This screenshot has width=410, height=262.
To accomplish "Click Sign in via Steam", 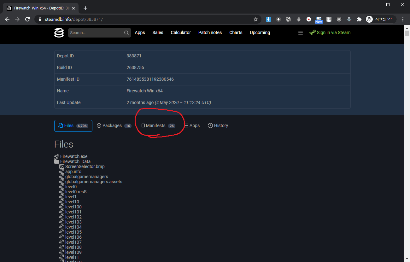I will (x=330, y=32).
